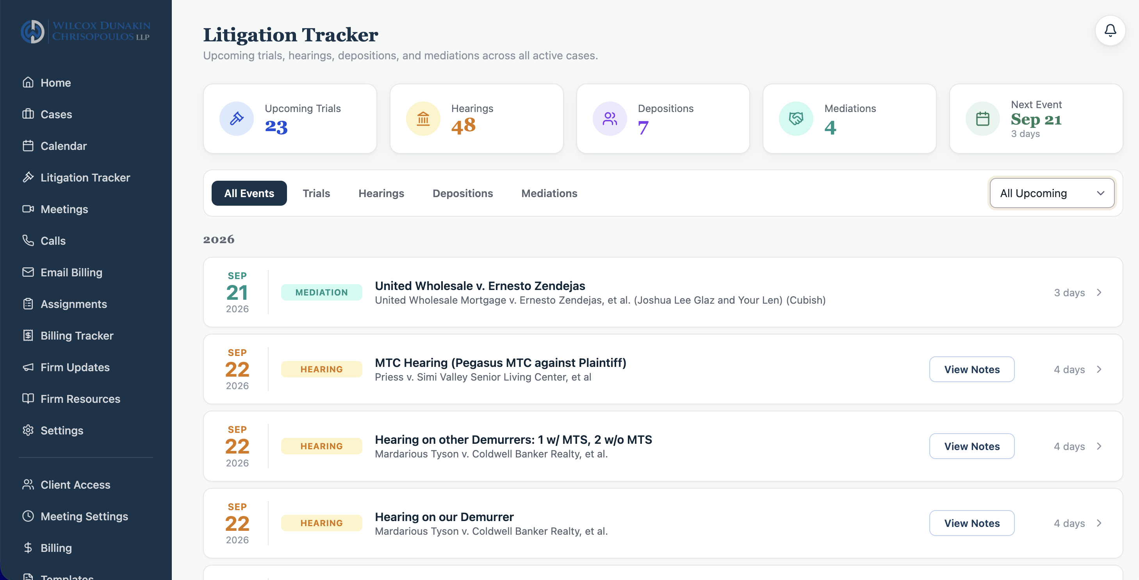This screenshot has width=1139, height=580.
Task: Open the All Upcoming dropdown
Action: pos(1052,193)
